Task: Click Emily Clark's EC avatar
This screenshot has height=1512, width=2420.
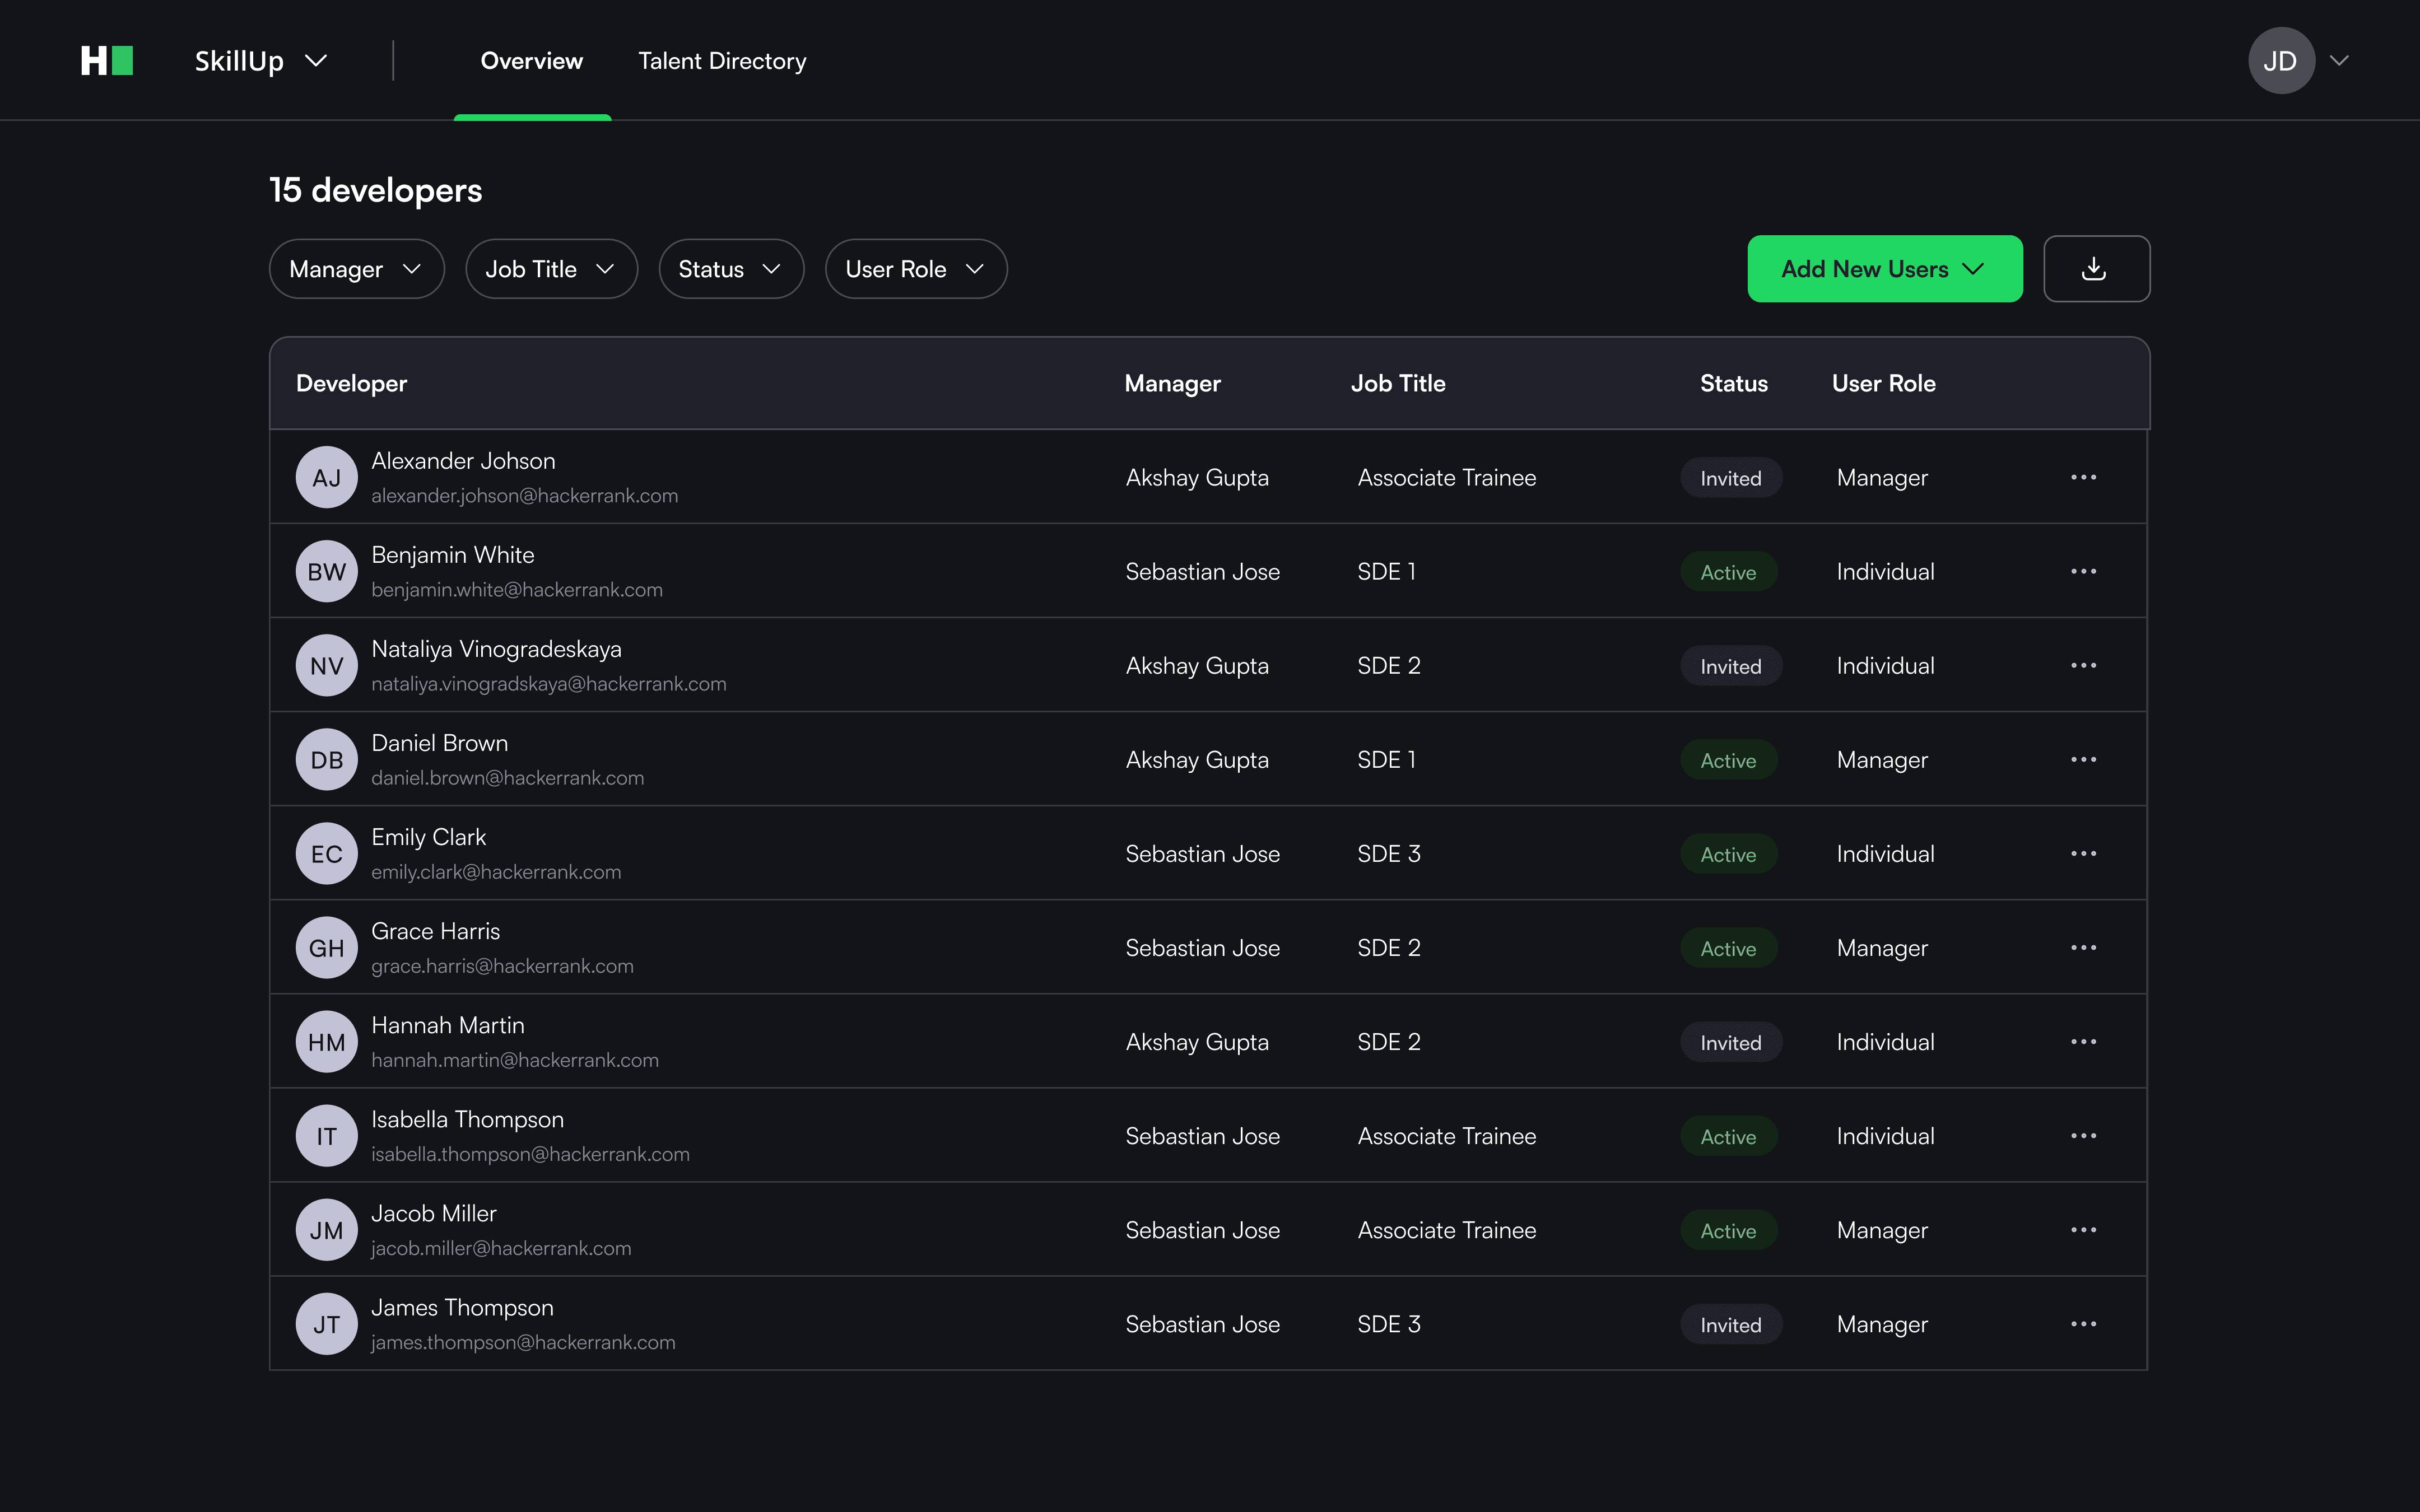Action: click(326, 854)
